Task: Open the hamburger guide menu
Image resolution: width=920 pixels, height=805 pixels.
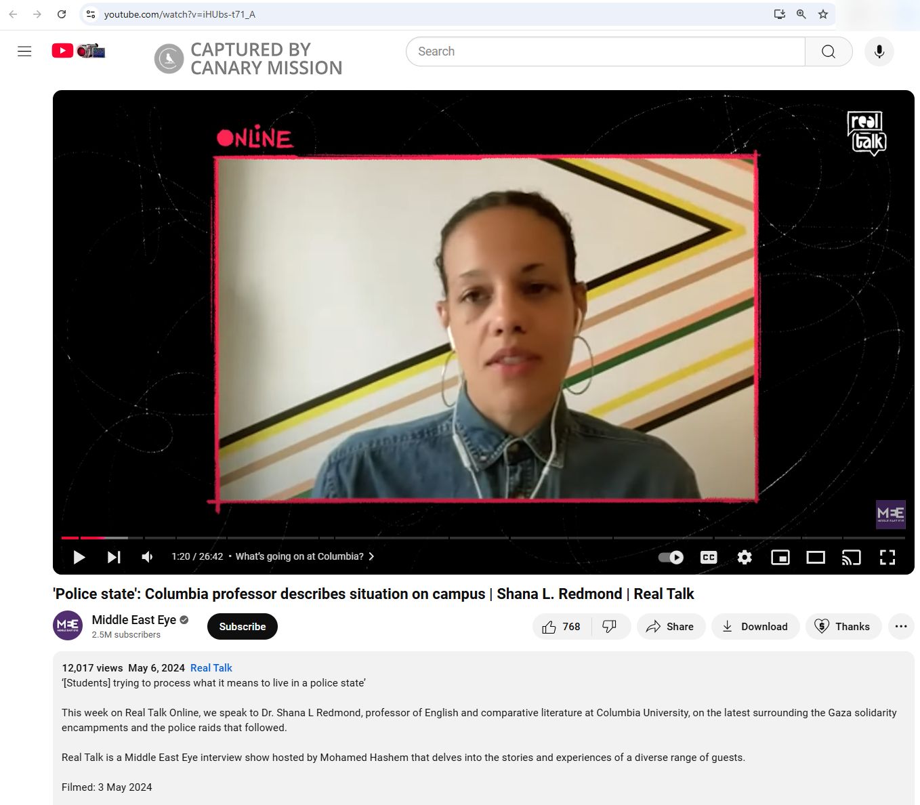Action: (24, 51)
